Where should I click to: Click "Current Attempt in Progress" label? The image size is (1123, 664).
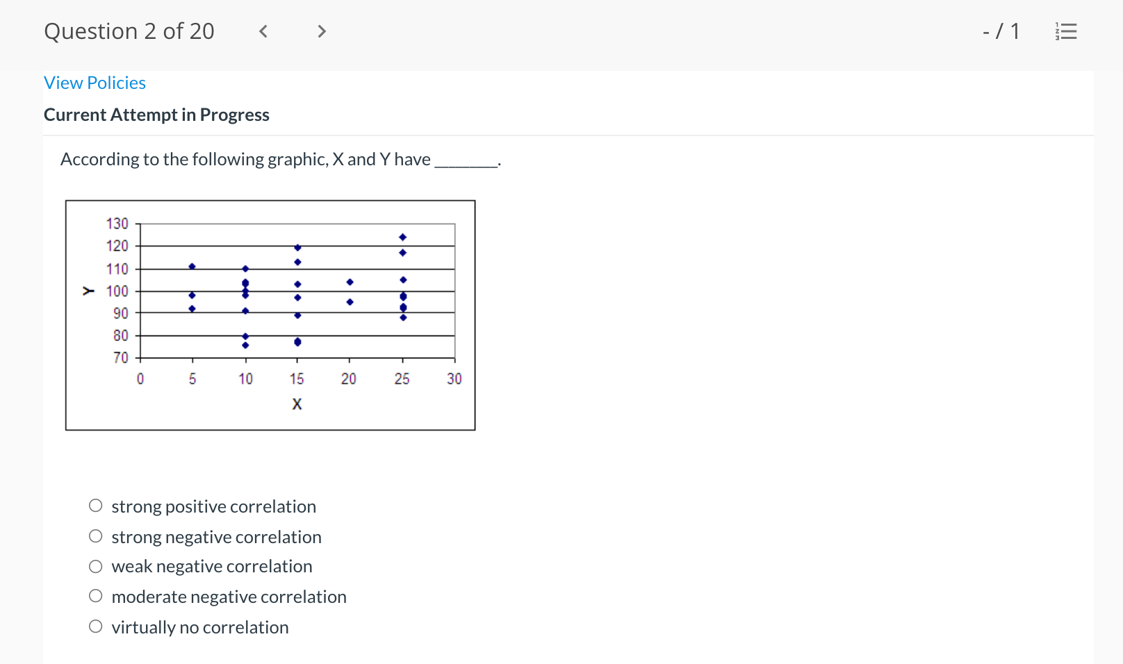[x=156, y=115]
